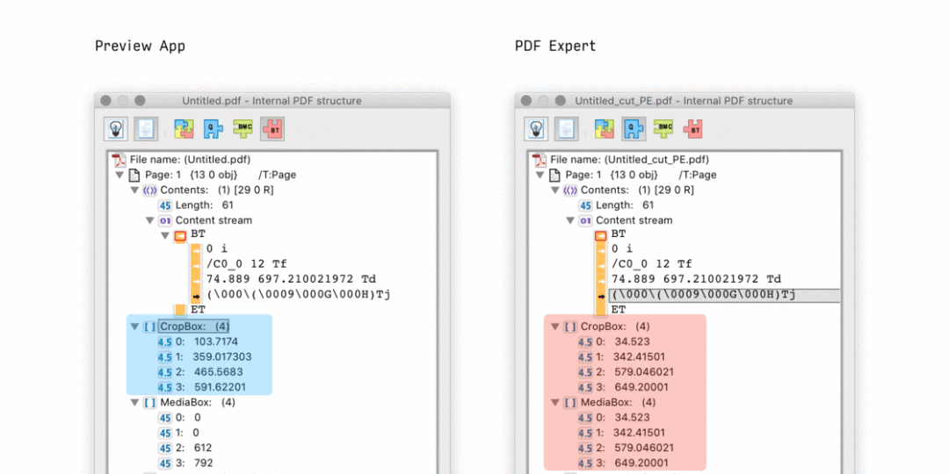Collapse MediaBox node in Untitled.pdf window
Screen dimensions: 949x474
tap(134, 402)
